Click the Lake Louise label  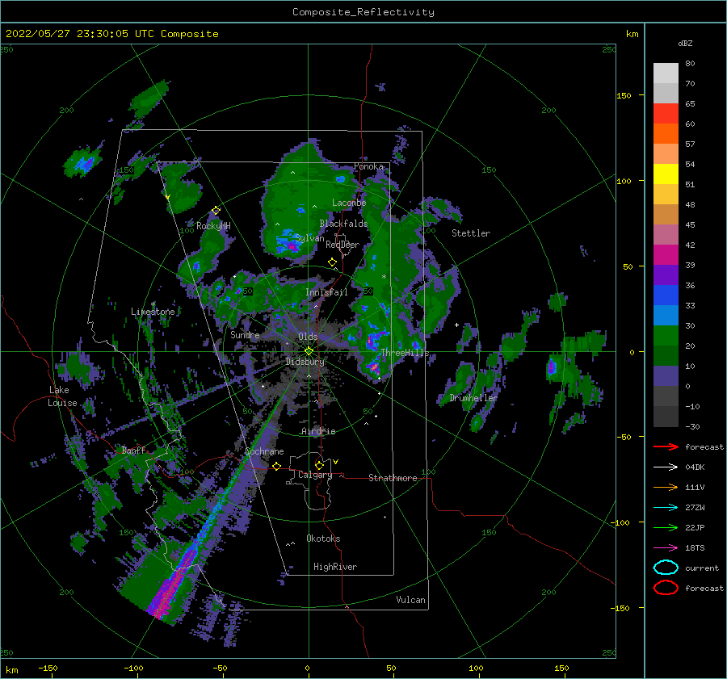tap(62, 396)
